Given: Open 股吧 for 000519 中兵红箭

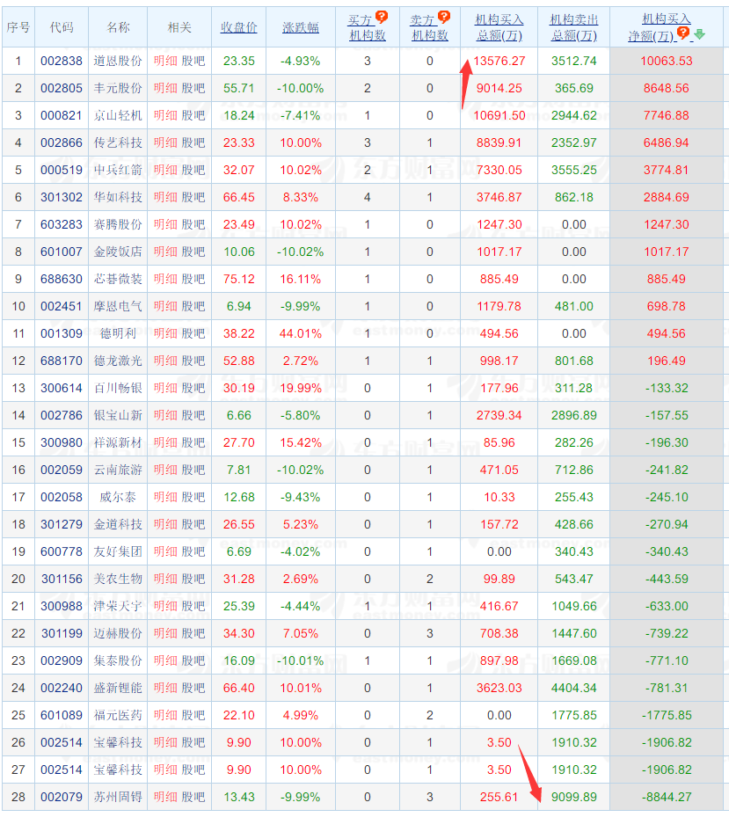Looking at the screenshot, I should coord(193,170).
